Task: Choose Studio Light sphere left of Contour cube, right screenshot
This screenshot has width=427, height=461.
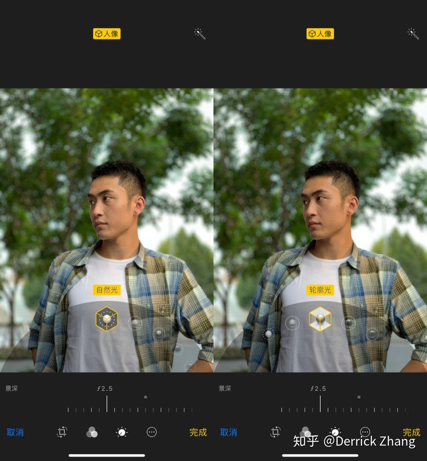Action: click(293, 323)
